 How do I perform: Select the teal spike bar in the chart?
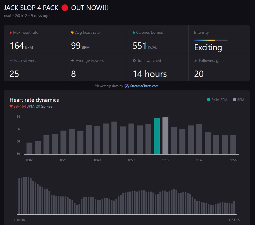click(157, 136)
